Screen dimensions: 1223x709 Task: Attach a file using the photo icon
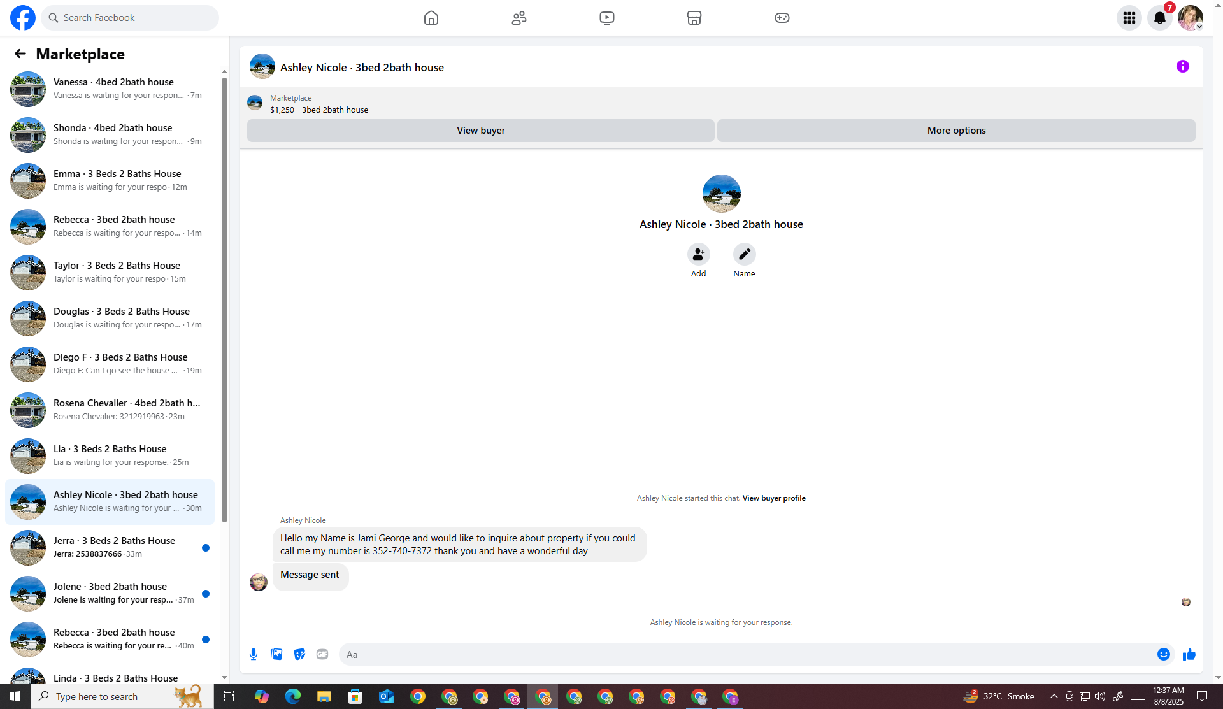pyautogui.click(x=276, y=654)
